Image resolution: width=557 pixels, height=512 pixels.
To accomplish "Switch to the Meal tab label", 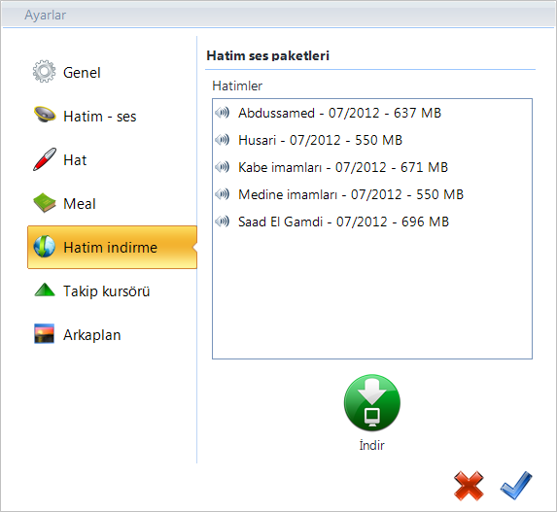I will point(80,204).
